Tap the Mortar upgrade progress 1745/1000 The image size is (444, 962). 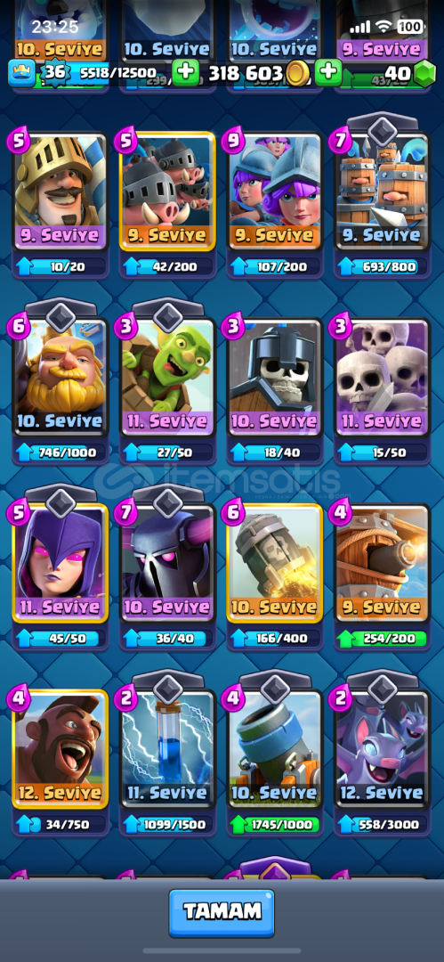click(x=275, y=825)
